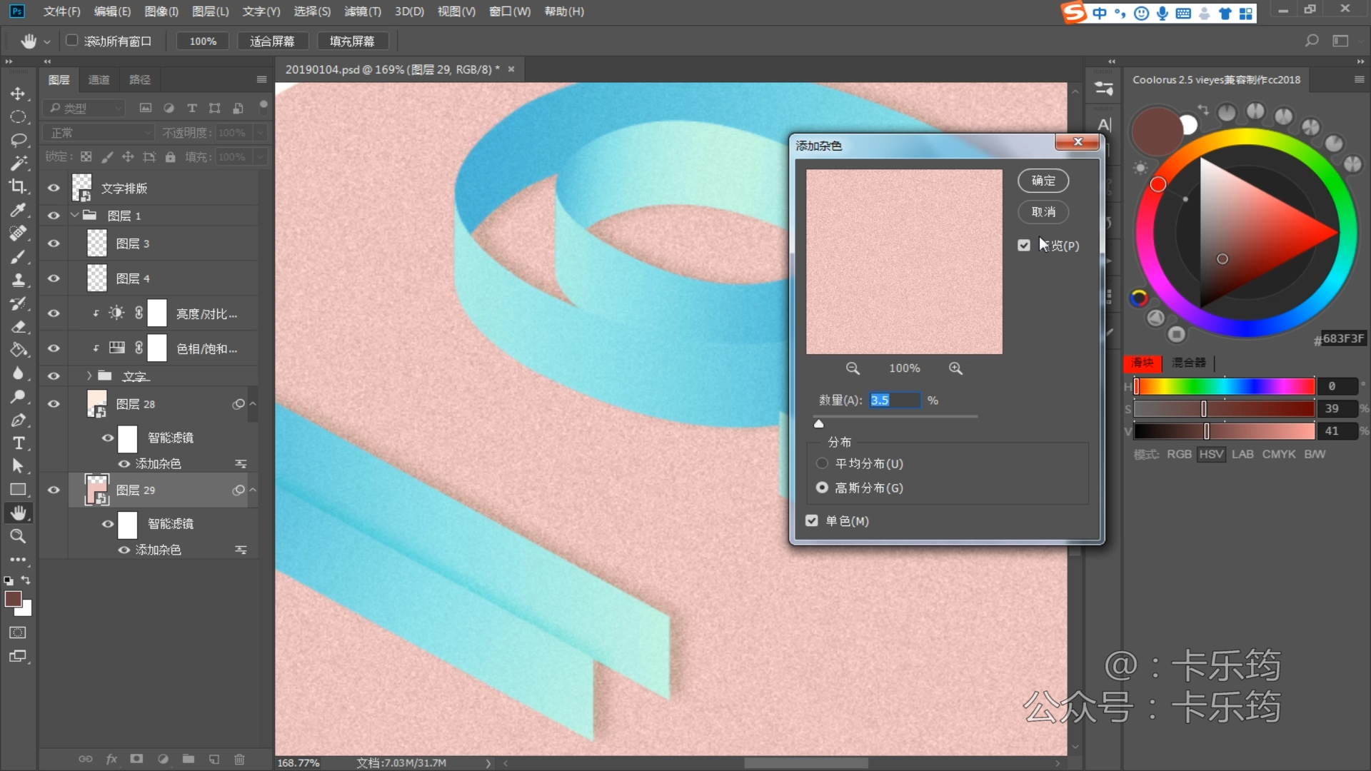Switch to the 通道 channels tab

click(x=99, y=79)
